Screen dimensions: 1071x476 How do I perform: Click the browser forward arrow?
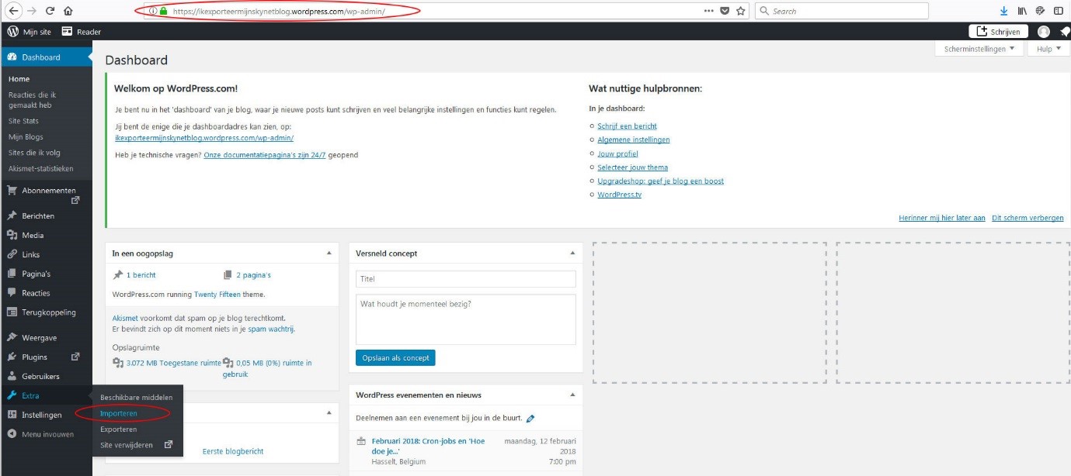[x=32, y=11]
